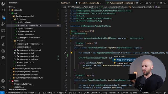This screenshot has height=94, width=168.
Task: Click 0 references above Register method
Action: point(79,45)
